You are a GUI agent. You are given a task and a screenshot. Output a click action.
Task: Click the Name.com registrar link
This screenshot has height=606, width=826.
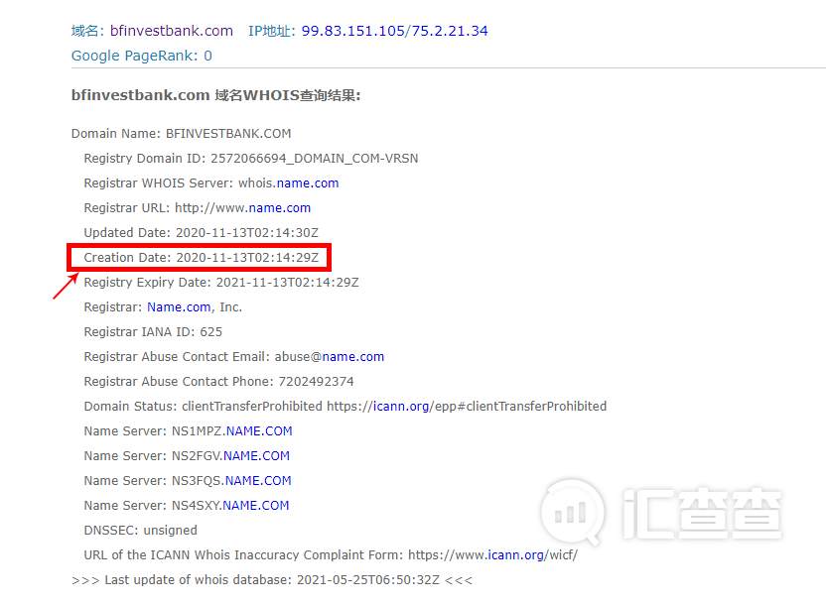(x=179, y=307)
